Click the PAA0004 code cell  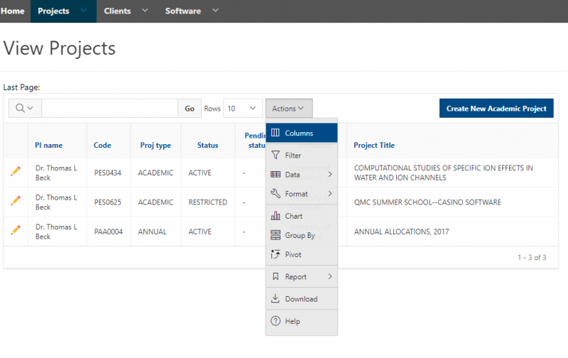pyautogui.click(x=109, y=232)
